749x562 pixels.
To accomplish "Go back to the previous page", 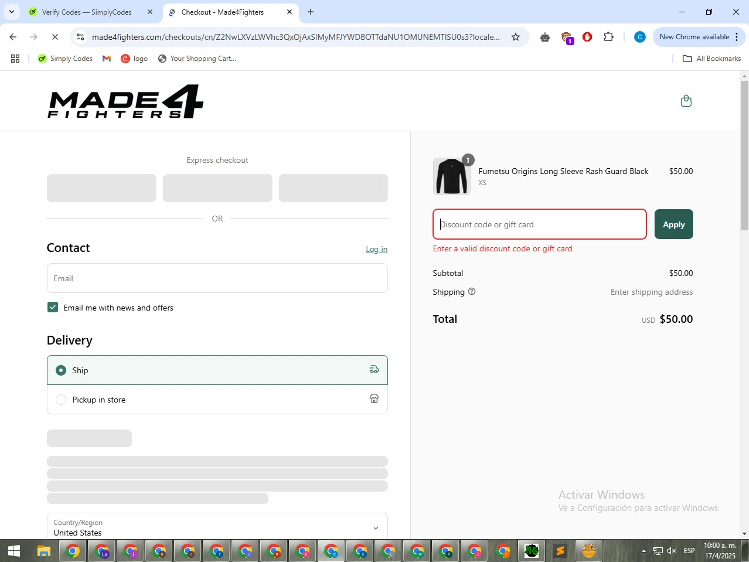I will 13,37.
